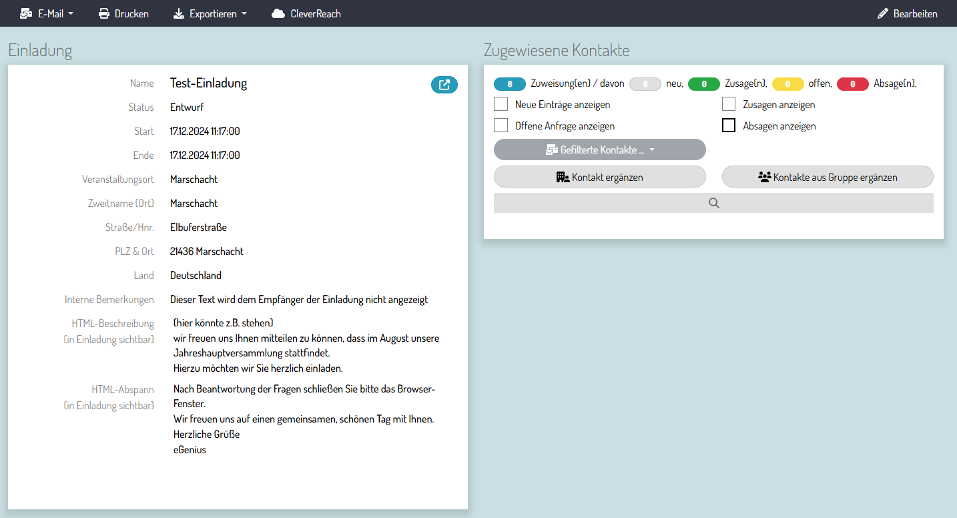Click the magnifier search icon in contacts panel
This screenshot has height=518, width=957.
click(x=713, y=204)
